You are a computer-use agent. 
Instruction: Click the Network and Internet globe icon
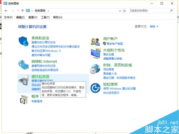coord(23,65)
